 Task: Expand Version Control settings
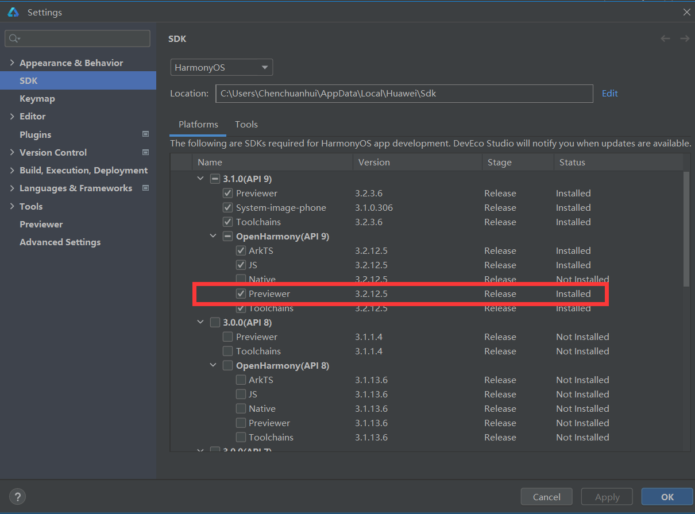11,152
